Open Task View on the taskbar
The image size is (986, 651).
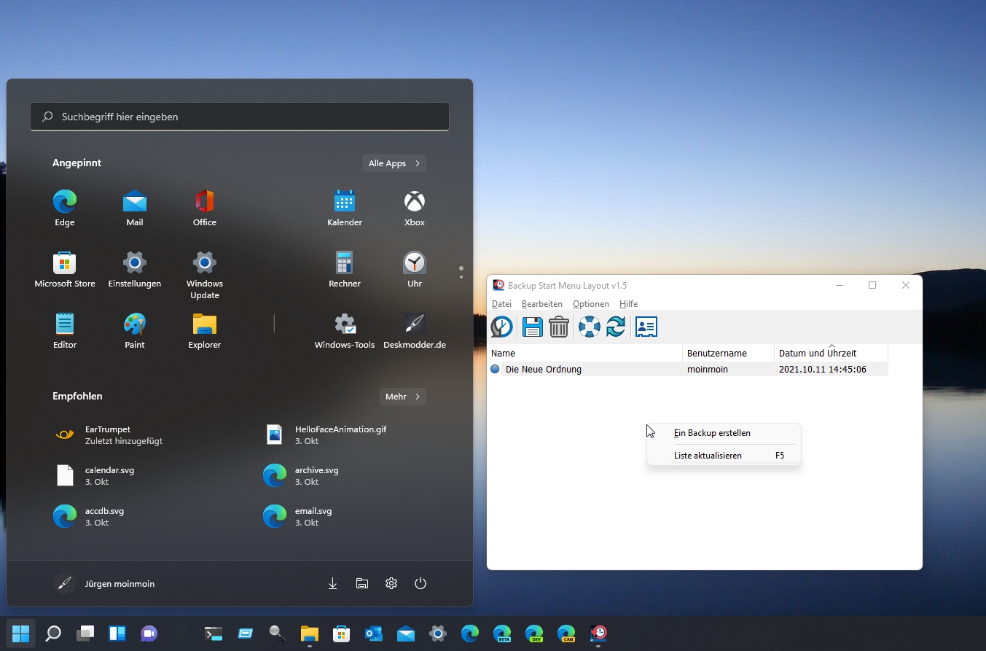[x=85, y=633]
